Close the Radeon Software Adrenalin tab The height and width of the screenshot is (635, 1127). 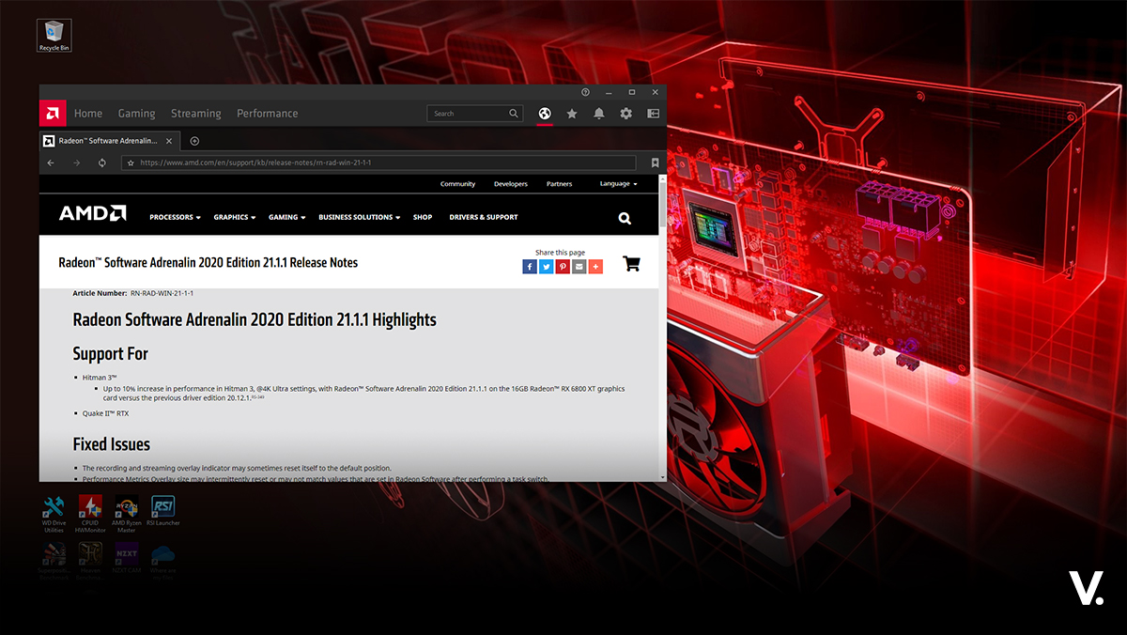click(x=170, y=141)
